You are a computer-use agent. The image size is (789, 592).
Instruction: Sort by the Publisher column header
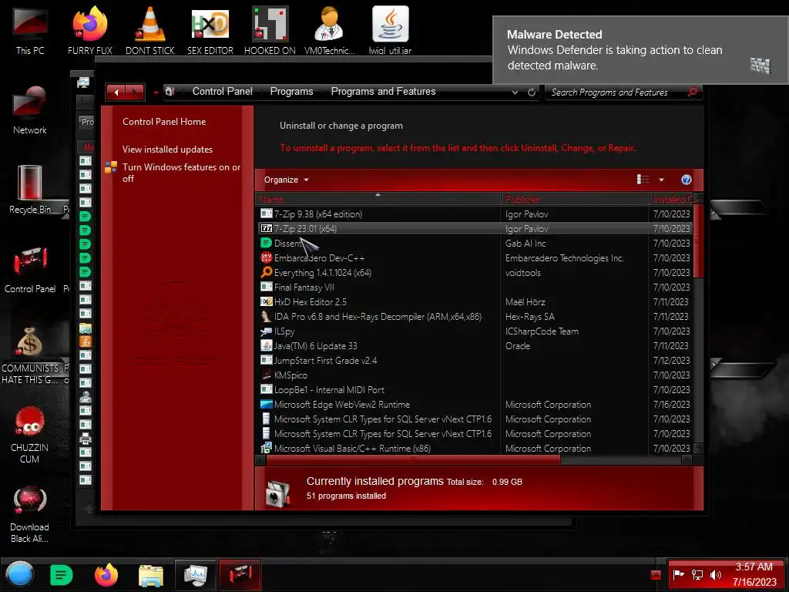click(x=575, y=200)
